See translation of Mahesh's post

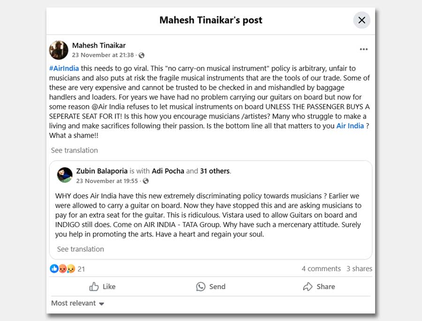click(75, 150)
